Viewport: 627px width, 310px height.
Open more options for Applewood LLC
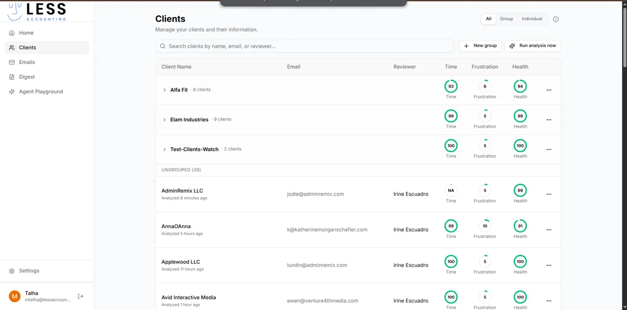549,265
